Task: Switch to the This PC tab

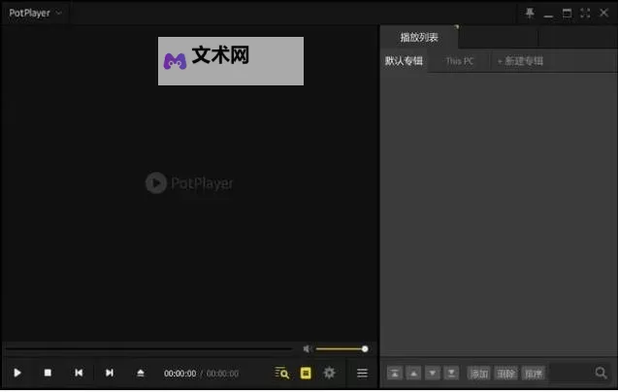Action: coord(460,61)
